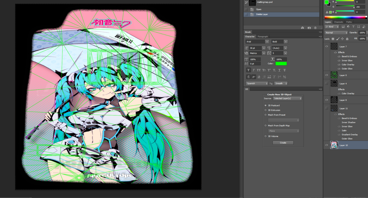Toggle Contextual Alternates OpenType icon

click(x=253, y=77)
